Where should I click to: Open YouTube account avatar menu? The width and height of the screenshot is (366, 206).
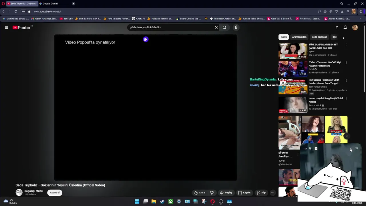click(355, 27)
